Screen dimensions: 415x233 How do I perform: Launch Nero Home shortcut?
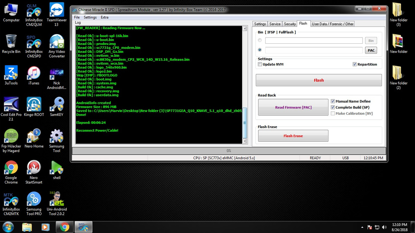(x=34, y=139)
